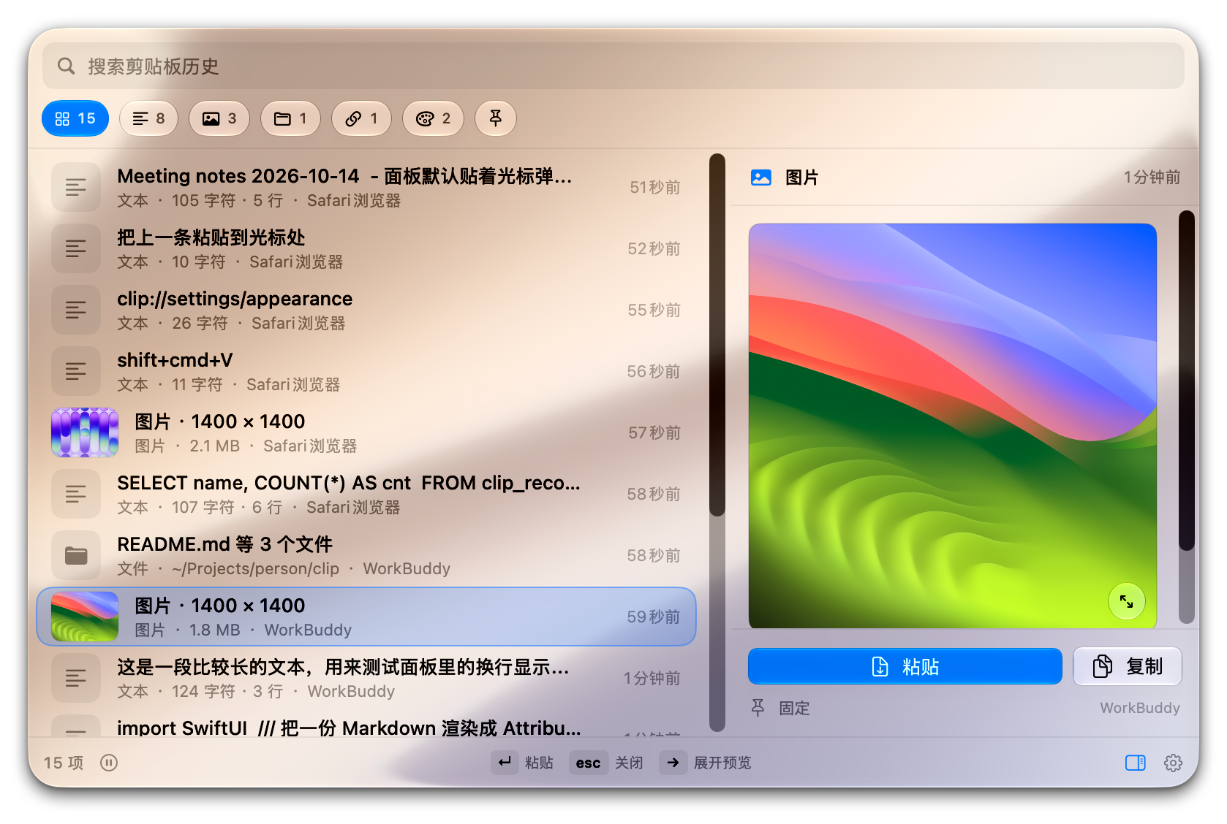The height and width of the screenshot is (824, 1227).
Task: Show all 15 clipboard items filter
Action: (x=75, y=118)
